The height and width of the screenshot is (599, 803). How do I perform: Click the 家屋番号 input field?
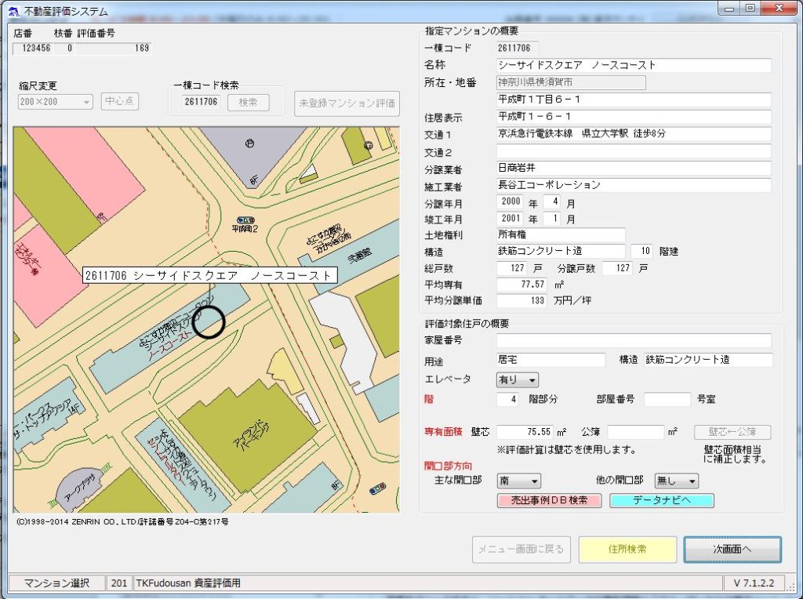634,340
